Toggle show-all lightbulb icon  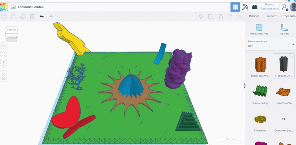(x=201, y=16)
